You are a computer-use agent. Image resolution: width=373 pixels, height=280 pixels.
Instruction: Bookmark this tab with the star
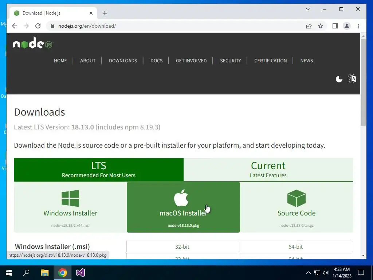click(321, 26)
